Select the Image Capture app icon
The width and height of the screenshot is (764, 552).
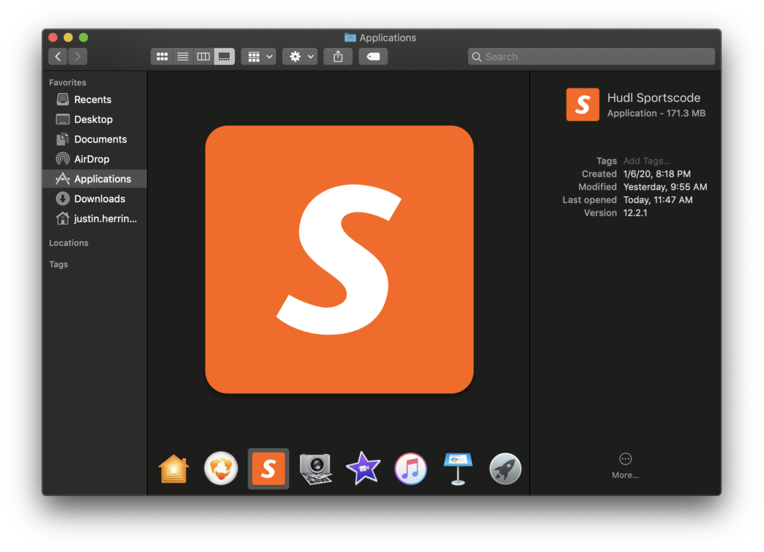316,470
